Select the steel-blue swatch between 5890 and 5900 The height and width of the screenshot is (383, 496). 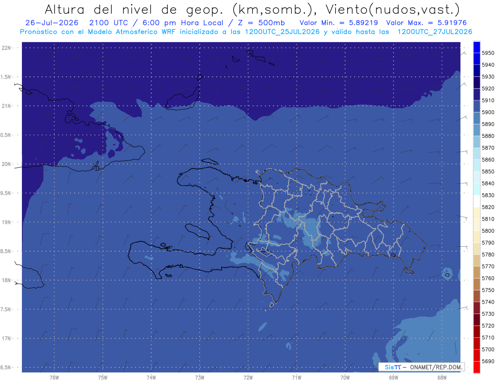[x=477, y=118]
